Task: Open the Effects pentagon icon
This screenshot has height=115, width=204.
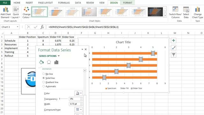Action: coord(49,62)
